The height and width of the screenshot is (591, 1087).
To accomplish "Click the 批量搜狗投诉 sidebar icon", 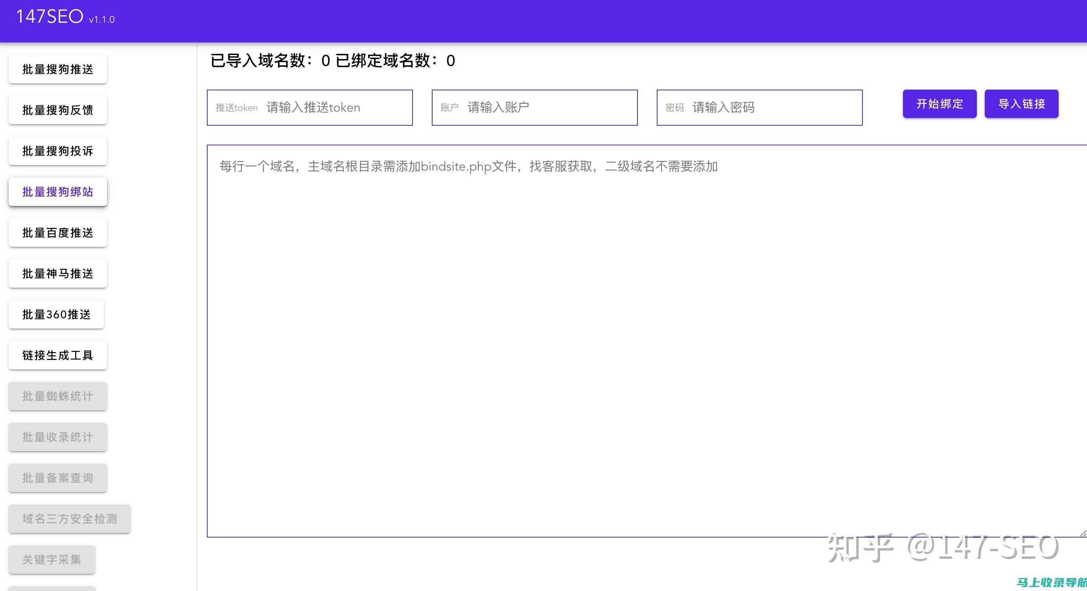I will pos(57,151).
